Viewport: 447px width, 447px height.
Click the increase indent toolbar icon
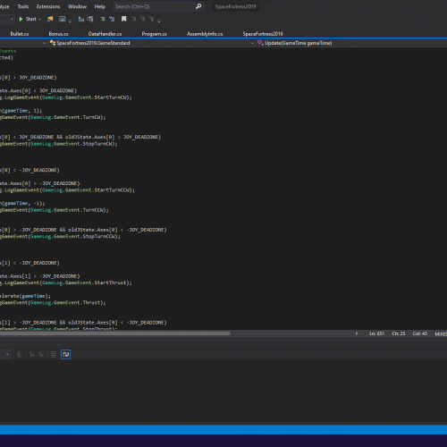pos(90,19)
